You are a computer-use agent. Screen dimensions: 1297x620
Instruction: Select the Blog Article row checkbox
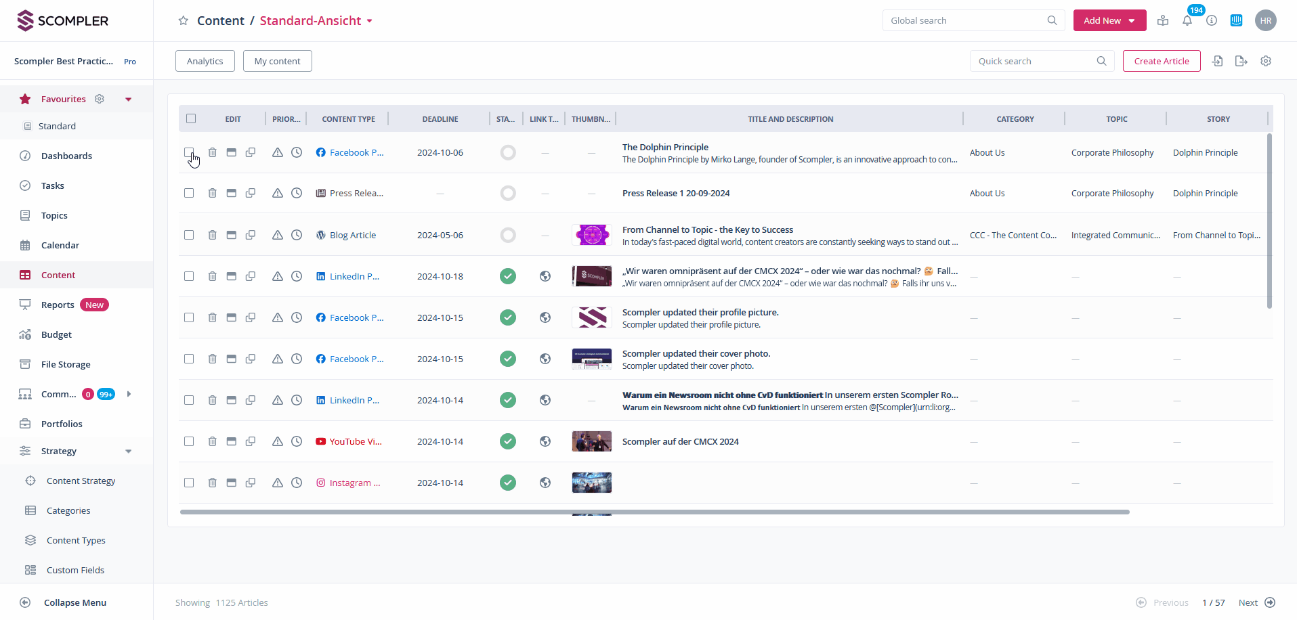[189, 235]
